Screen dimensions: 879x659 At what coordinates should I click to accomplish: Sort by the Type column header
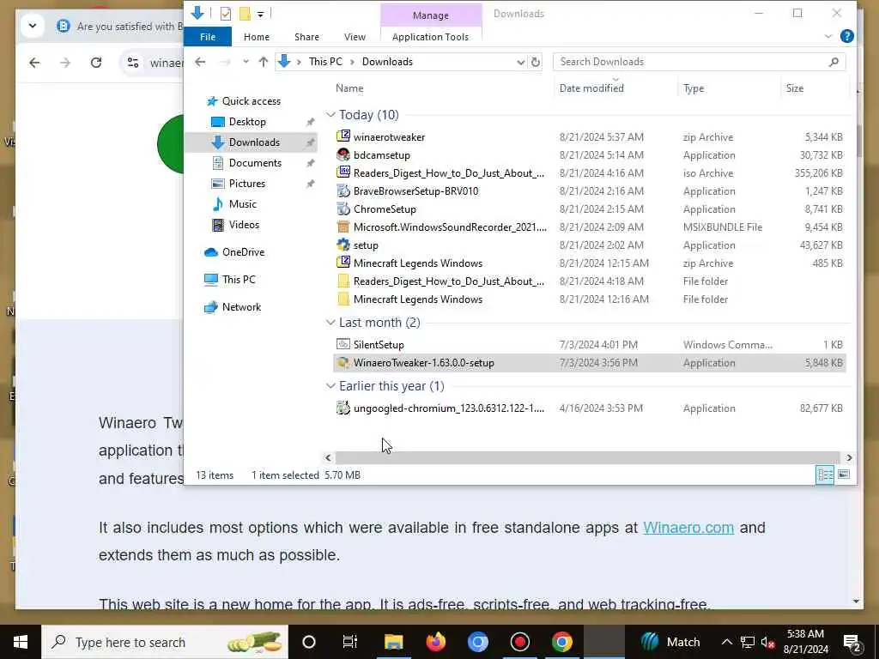[694, 88]
